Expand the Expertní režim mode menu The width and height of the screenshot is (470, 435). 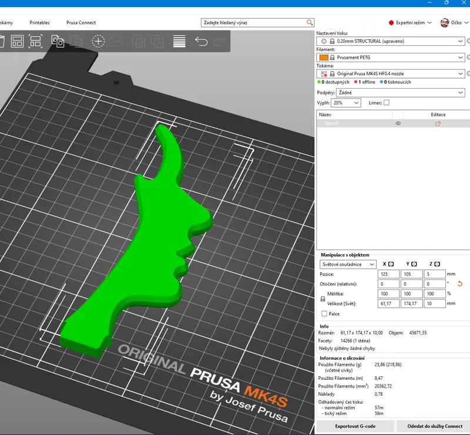click(429, 23)
